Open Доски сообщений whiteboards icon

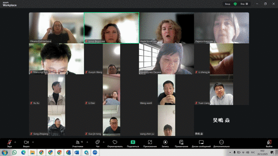click(x=201, y=142)
